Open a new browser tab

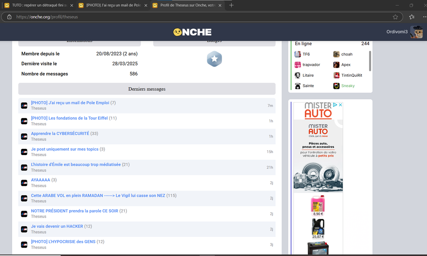(231, 5)
